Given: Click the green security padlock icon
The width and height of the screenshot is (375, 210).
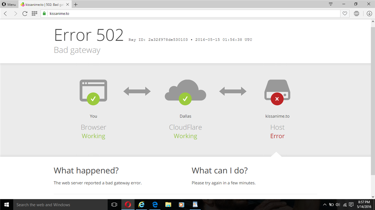Looking at the screenshot, I should (x=44, y=14).
